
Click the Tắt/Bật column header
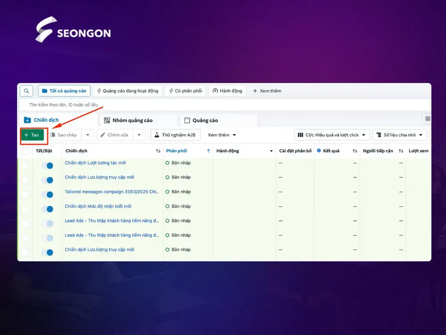pyautogui.click(x=44, y=151)
